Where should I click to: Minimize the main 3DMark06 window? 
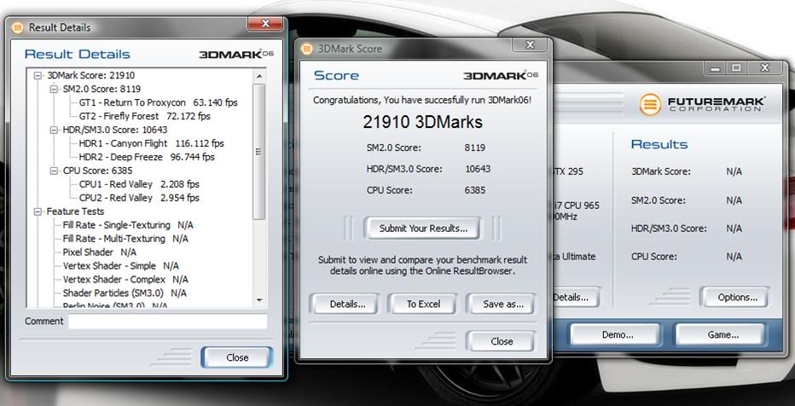715,67
